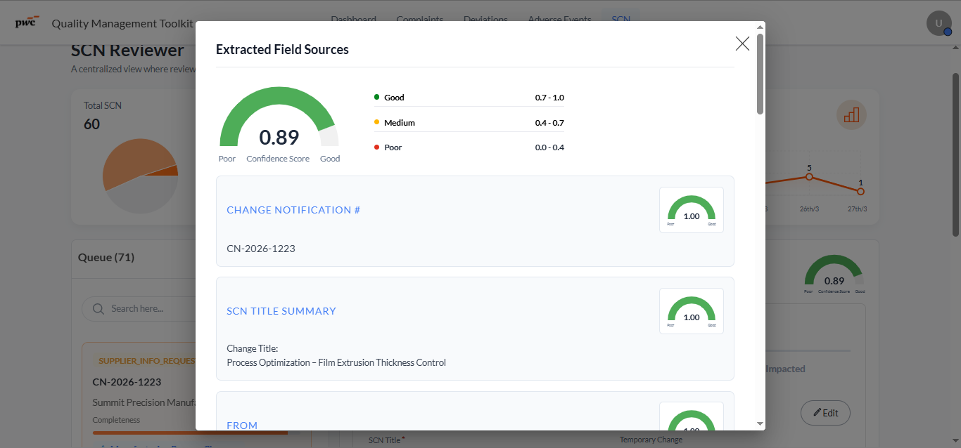
Task: Click the search magnifier icon in queue
Action: [98, 308]
